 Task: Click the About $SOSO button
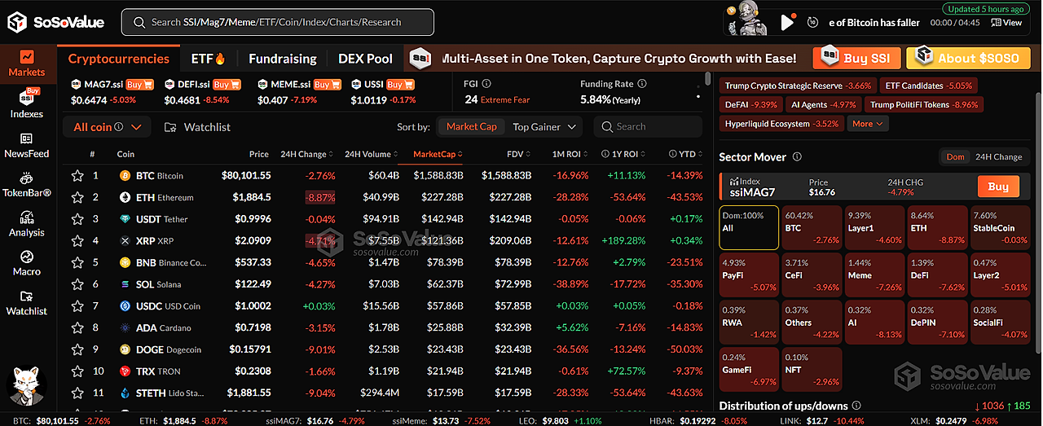pos(969,58)
